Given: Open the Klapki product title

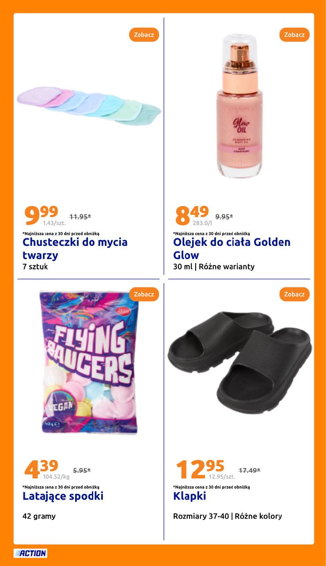Looking at the screenshot, I should (190, 496).
